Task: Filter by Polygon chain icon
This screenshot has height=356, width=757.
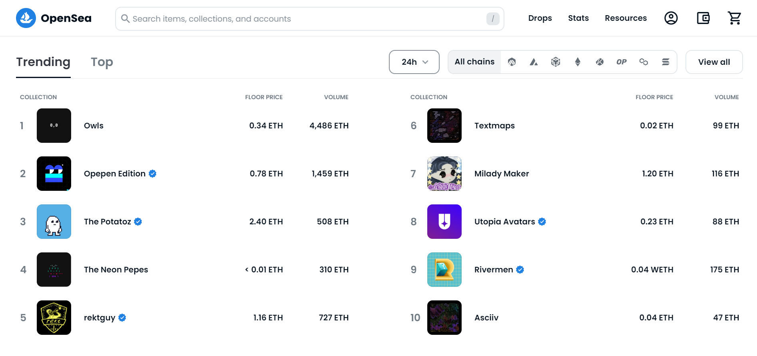Action: coord(643,62)
